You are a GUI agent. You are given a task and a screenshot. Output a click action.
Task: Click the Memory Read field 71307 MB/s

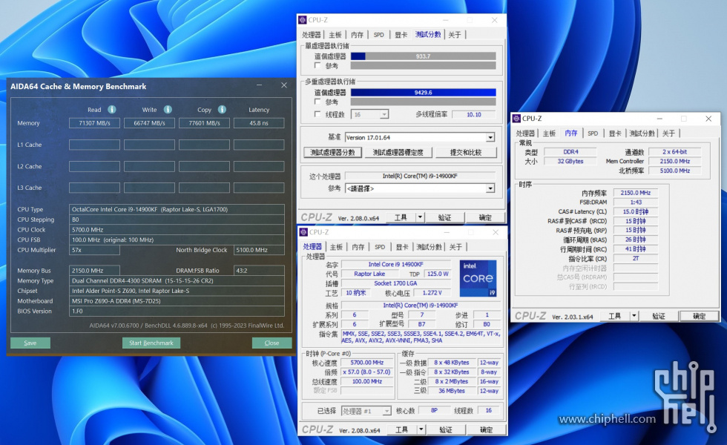coord(95,123)
